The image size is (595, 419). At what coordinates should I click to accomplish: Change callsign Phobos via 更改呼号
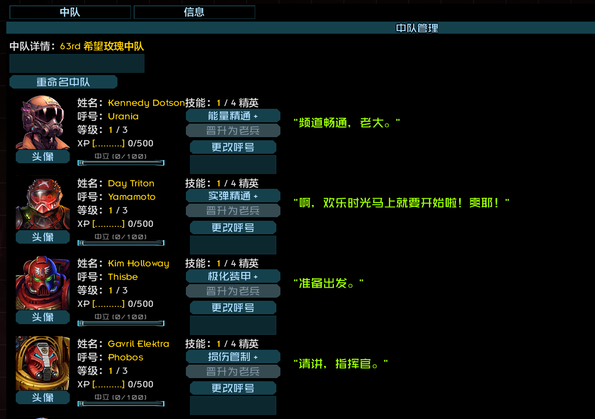coord(233,388)
